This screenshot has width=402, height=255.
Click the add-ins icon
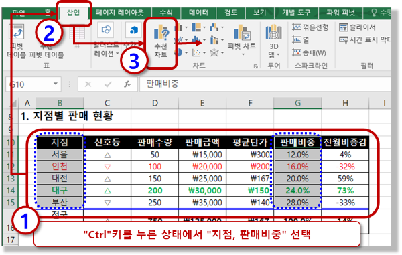pos(133,30)
